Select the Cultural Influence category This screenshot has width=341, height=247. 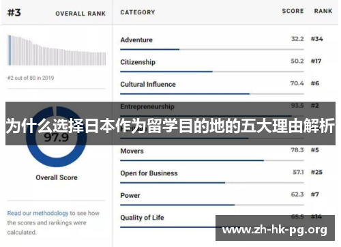tap(148, 84)
